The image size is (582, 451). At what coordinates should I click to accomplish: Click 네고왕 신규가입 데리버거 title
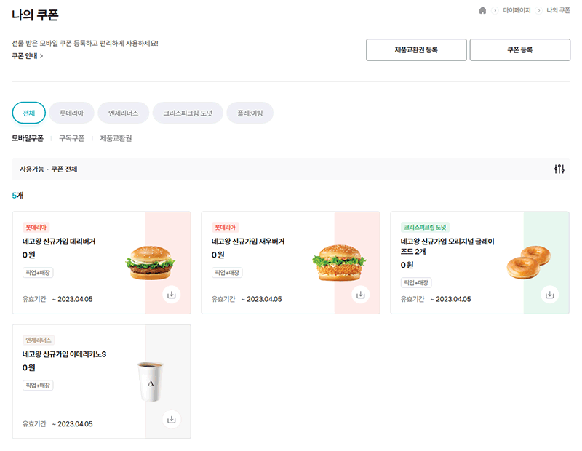click(x=59, y=242)
